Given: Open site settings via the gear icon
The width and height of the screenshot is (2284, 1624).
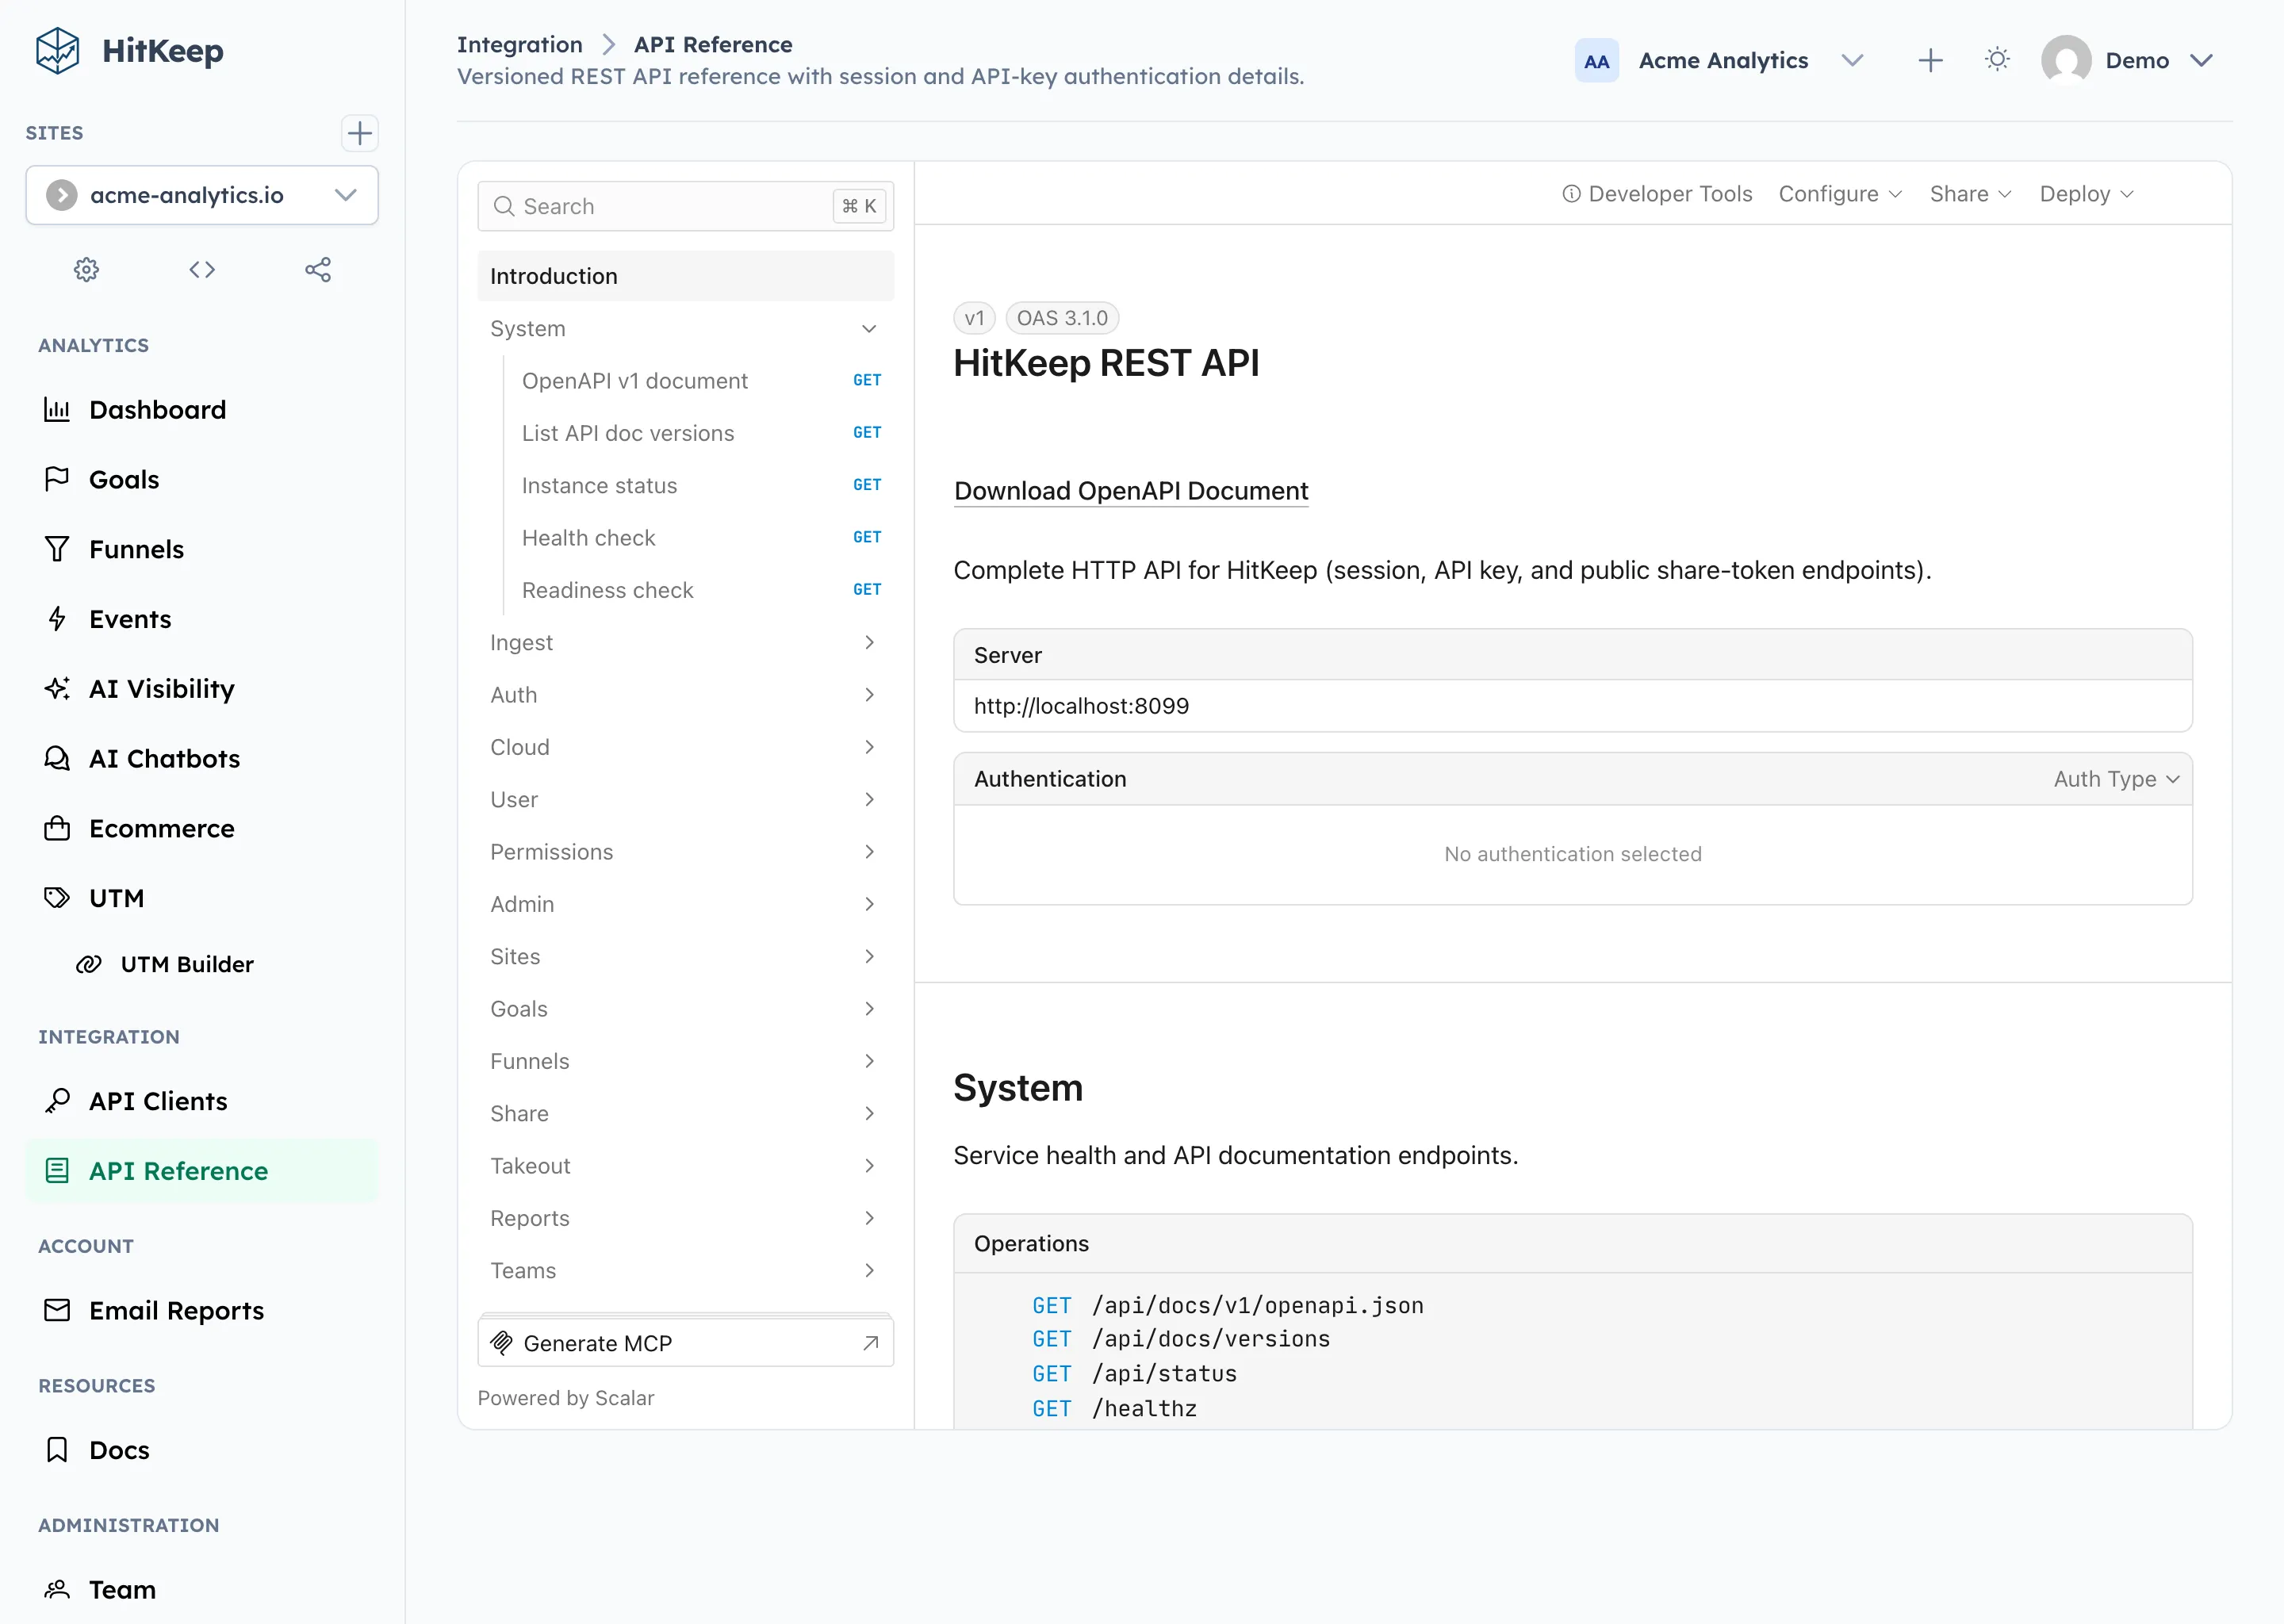Looking at the screenshot, I should click(86, 269).
